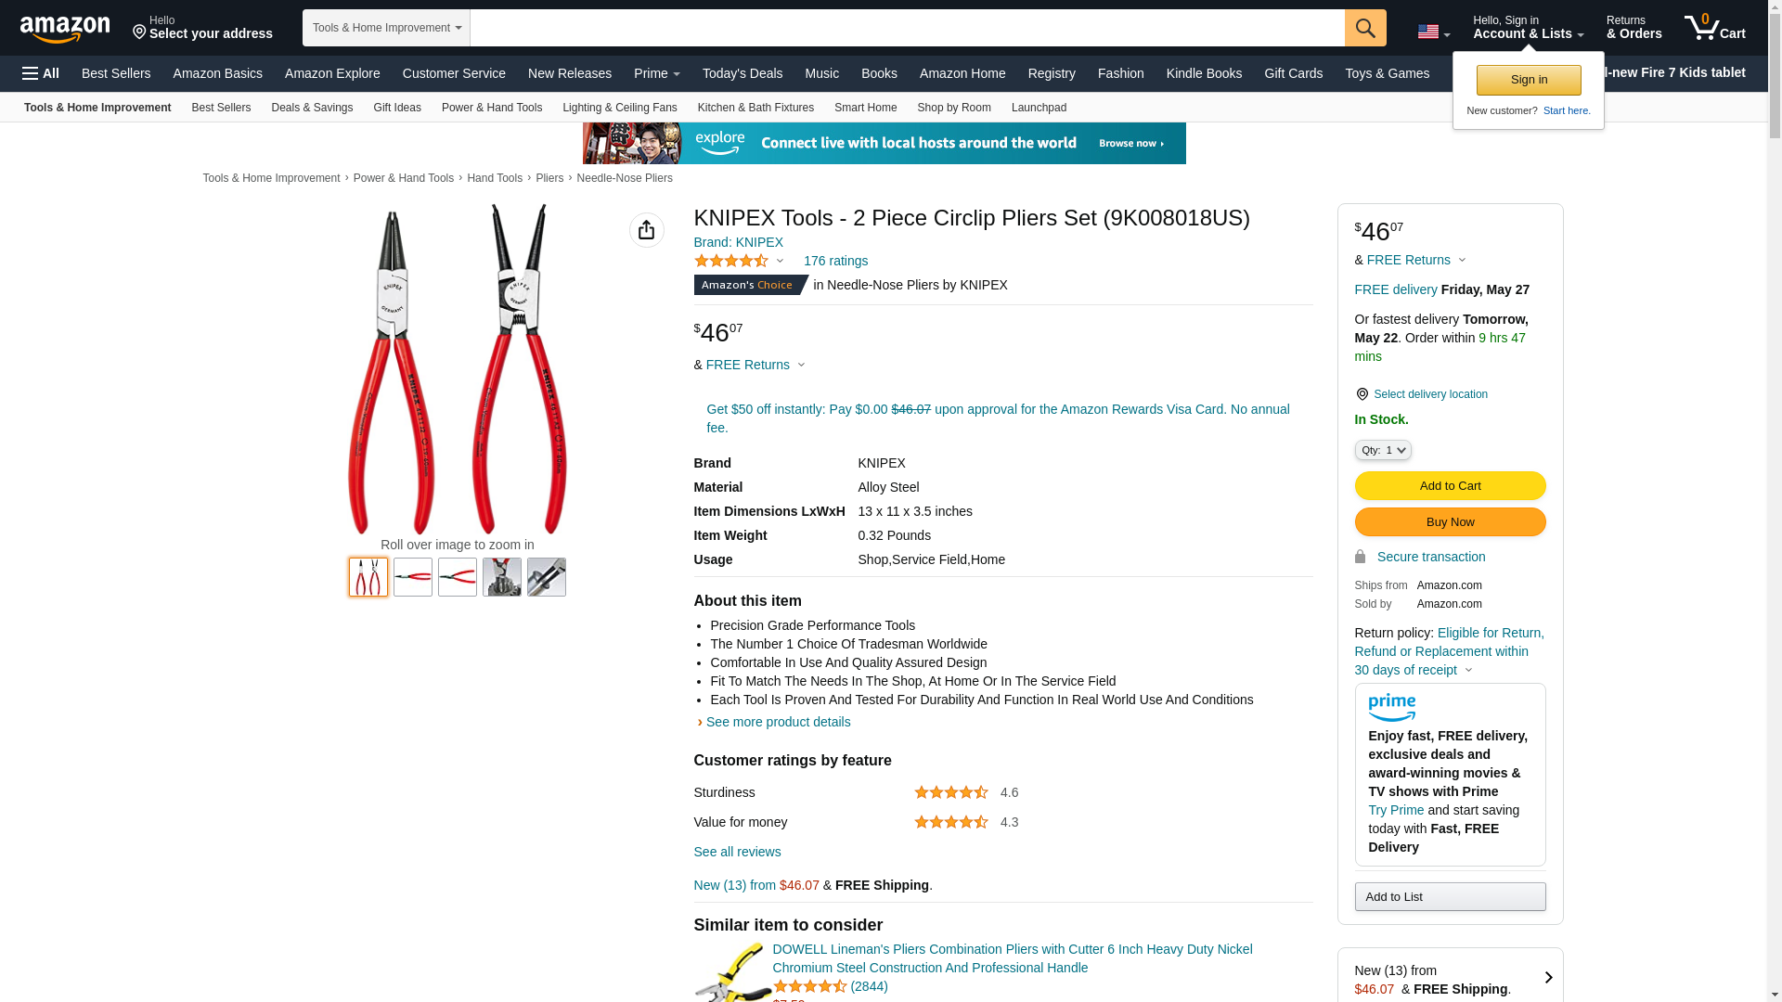
Task: Click the star rating icon under the title
Action: pos(731,261)
